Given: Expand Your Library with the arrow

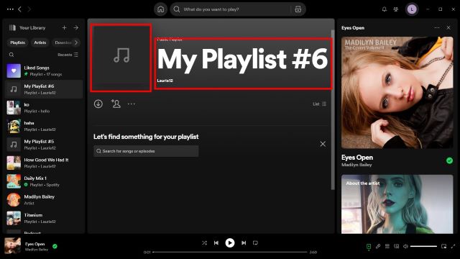Looking at the screenshot, I should point(76,27).
